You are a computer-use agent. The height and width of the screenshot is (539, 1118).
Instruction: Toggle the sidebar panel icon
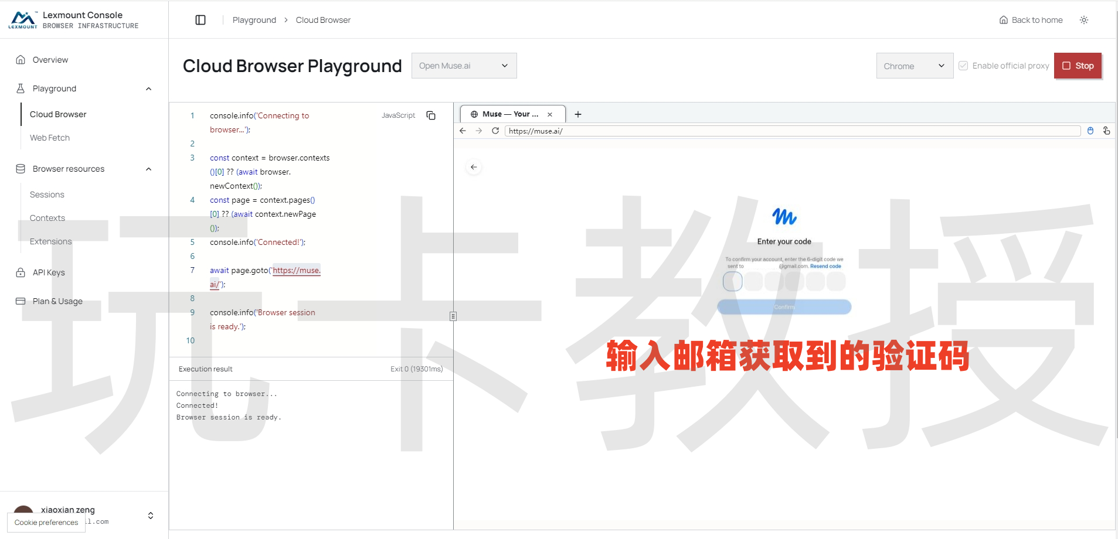(201, 20)
